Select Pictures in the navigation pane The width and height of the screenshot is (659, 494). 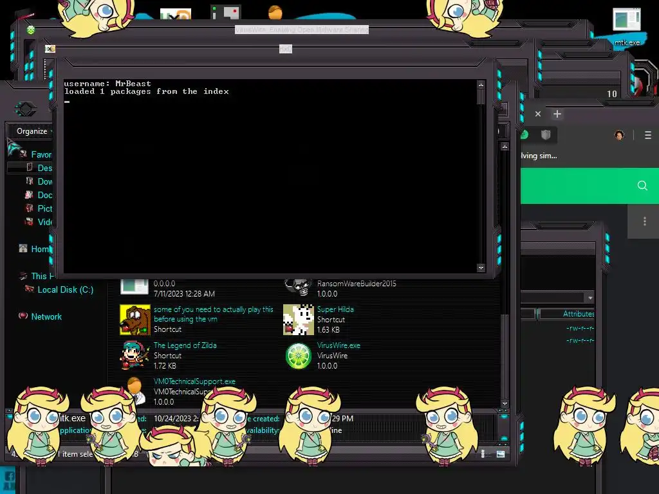click(x=44, y=208)
